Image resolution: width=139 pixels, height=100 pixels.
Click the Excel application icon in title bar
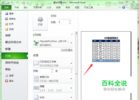[3, 2]
